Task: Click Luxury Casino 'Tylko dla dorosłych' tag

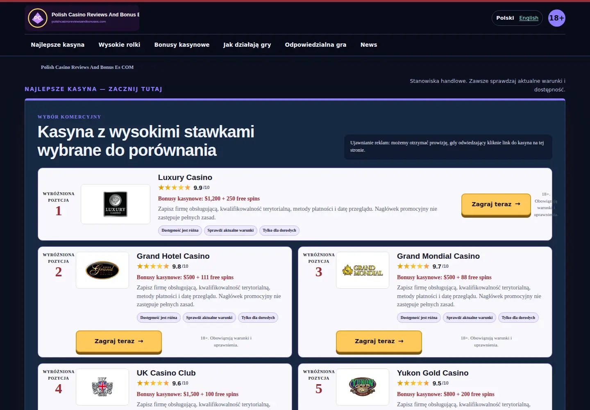Action: pos(279,230)
